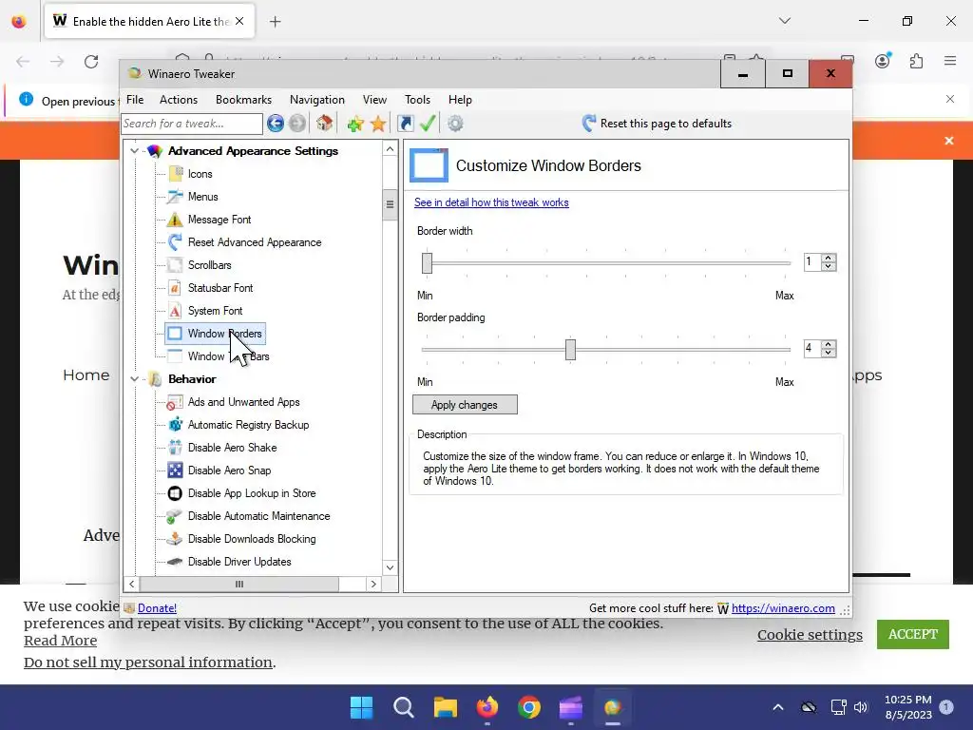This screenshot has width=973, height=730.
Task: Select the Icons tree item
Action: (200, 174)
